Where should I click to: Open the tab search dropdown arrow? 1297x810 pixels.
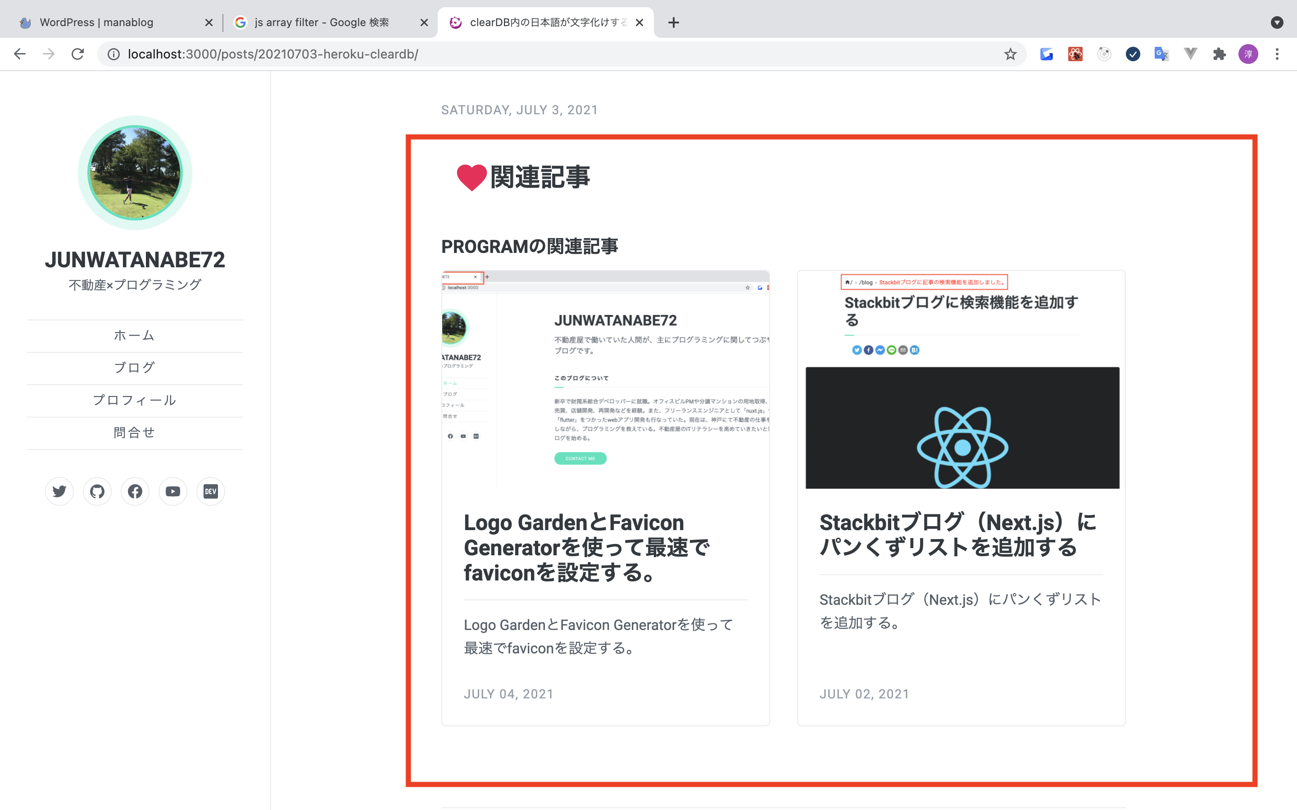click(x=1277, y=22)
